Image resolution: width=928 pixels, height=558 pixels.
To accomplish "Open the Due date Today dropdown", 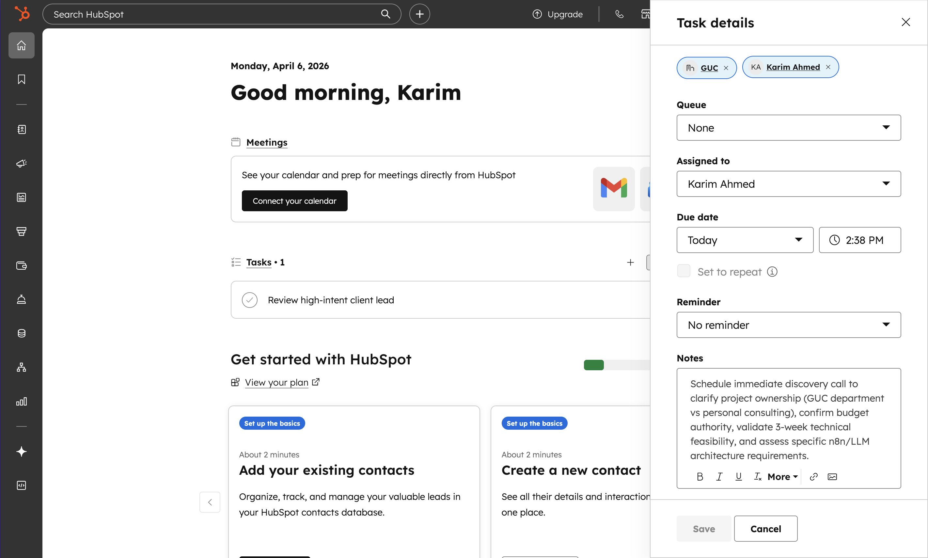I will click(745, 240).
